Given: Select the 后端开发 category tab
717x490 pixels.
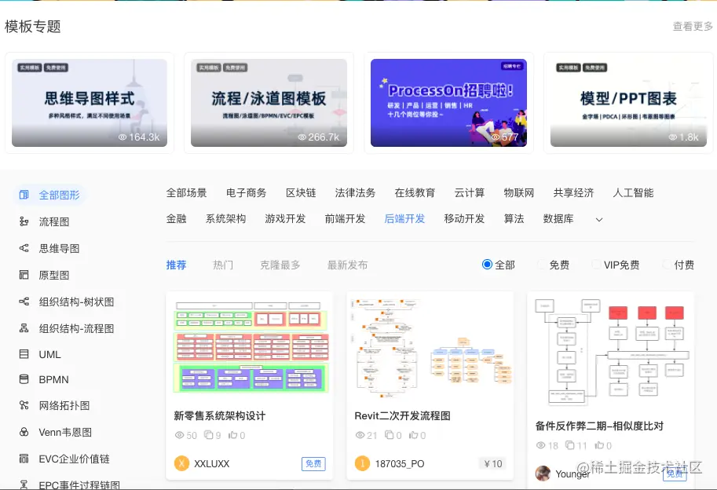Looking at the screenshot, I should click(404, 219).
